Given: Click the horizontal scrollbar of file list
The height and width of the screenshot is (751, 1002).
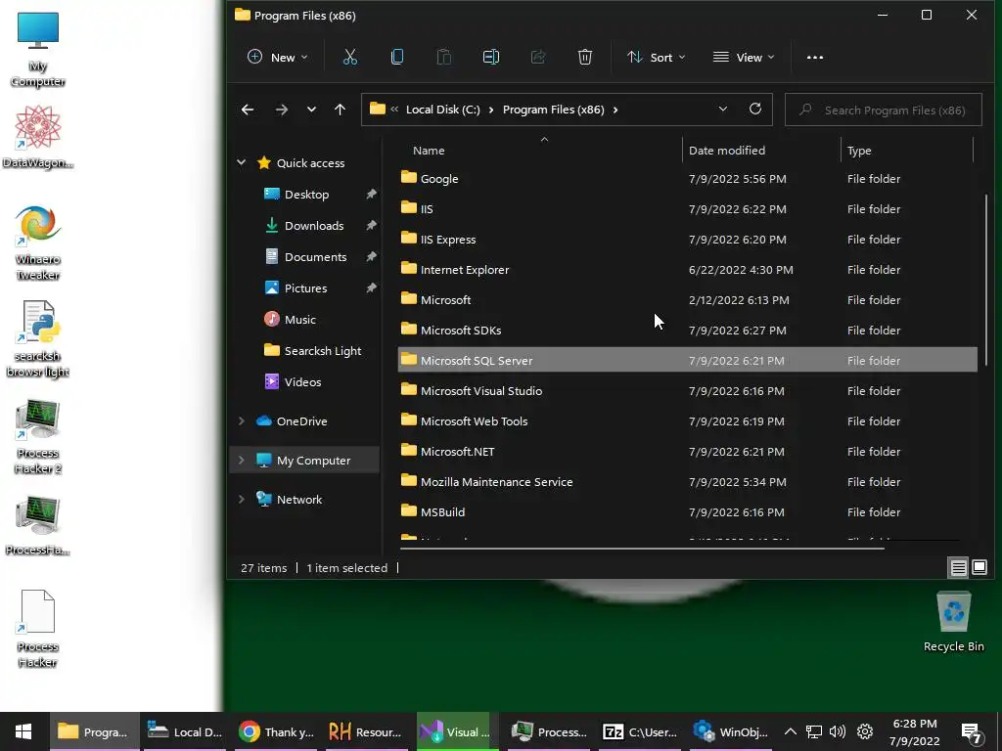Looking at the screenshot, I should (642, 548).
